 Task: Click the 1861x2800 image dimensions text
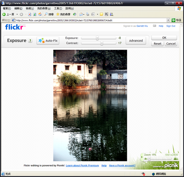pos(171,155)
